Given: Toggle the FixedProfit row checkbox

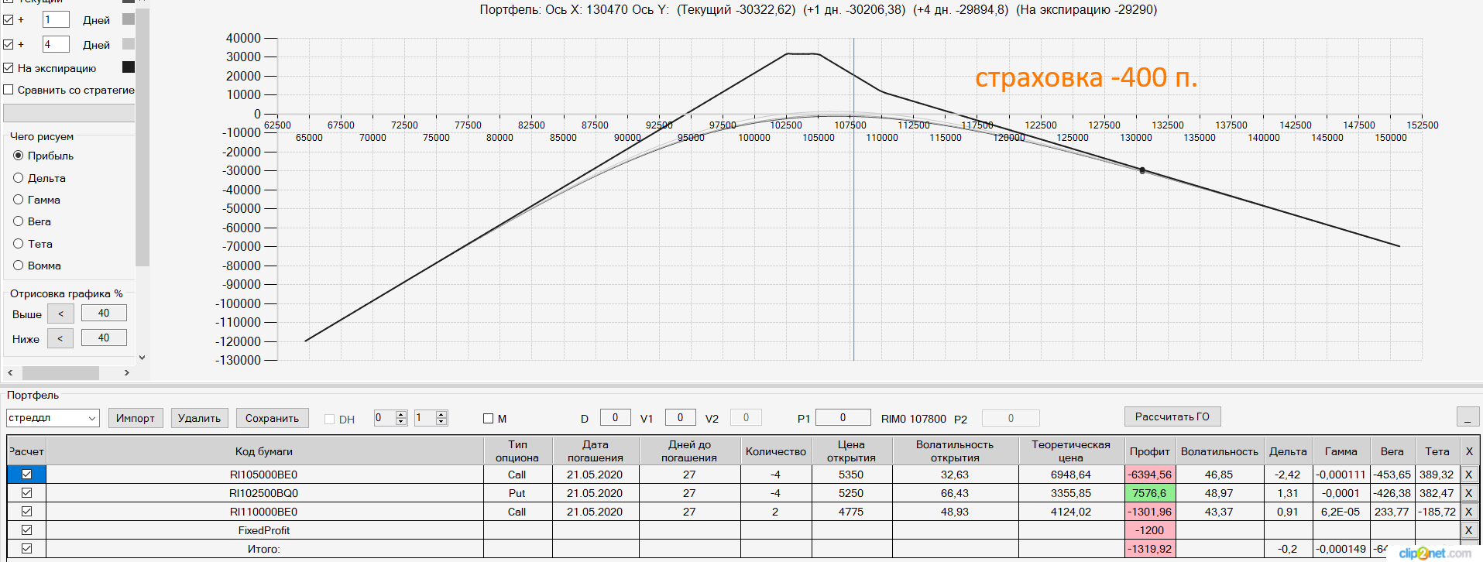Looking at the screenshot, I should point(27,530).
